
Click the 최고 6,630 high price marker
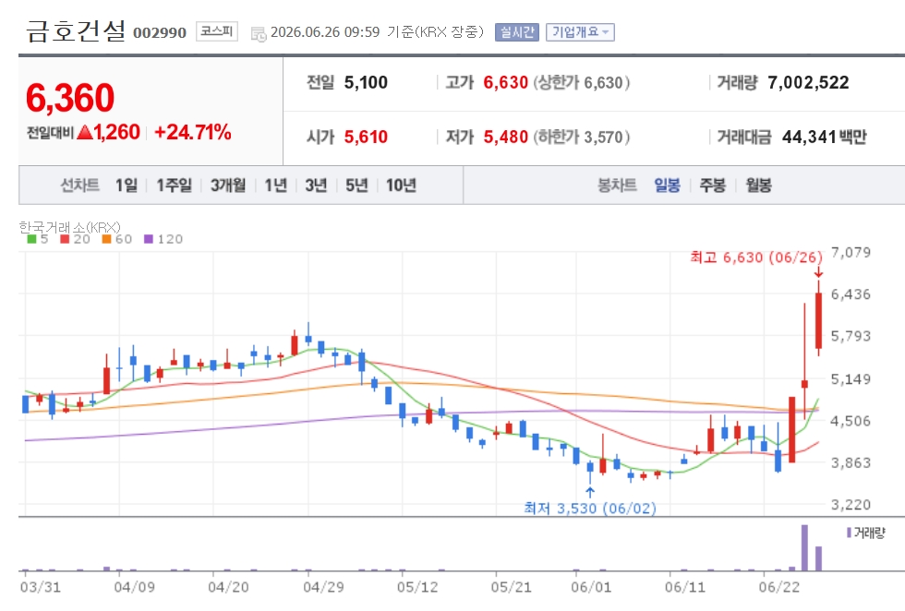756,258
